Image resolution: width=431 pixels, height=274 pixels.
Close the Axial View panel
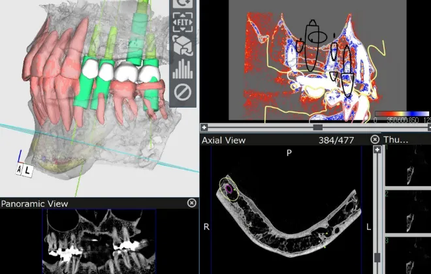click(375, 139)
